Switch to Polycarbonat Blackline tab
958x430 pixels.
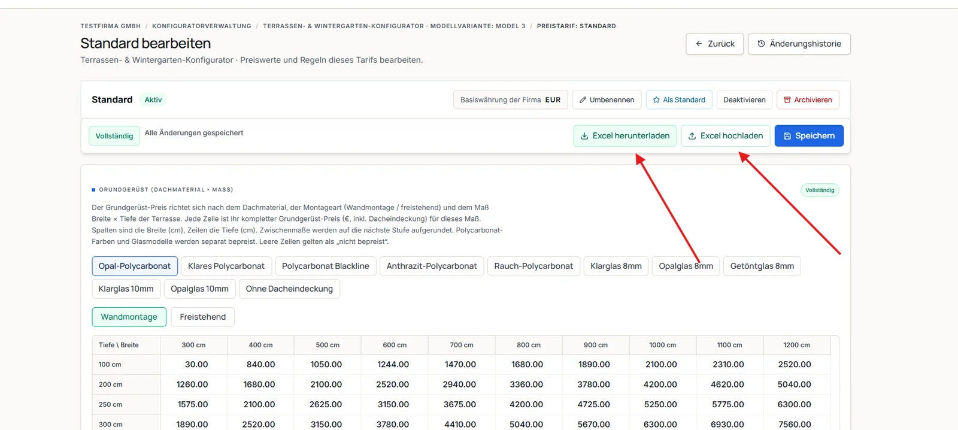coord(326,266)
